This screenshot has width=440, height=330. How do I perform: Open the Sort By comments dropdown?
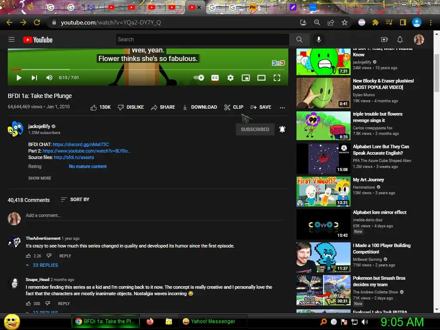point(75,199)
